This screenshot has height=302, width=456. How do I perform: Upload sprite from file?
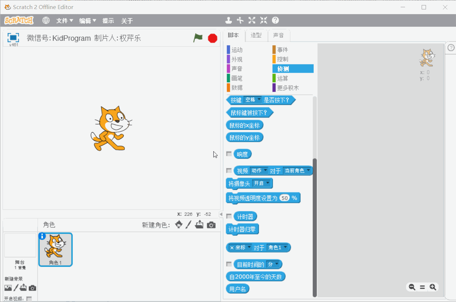pos(199,225)
